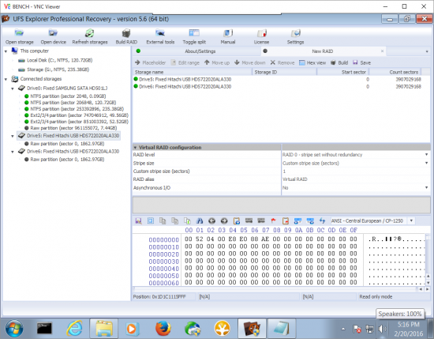Select Drive6 row in RAID storage list
This screenshot has width=434, height=339.
282,86
